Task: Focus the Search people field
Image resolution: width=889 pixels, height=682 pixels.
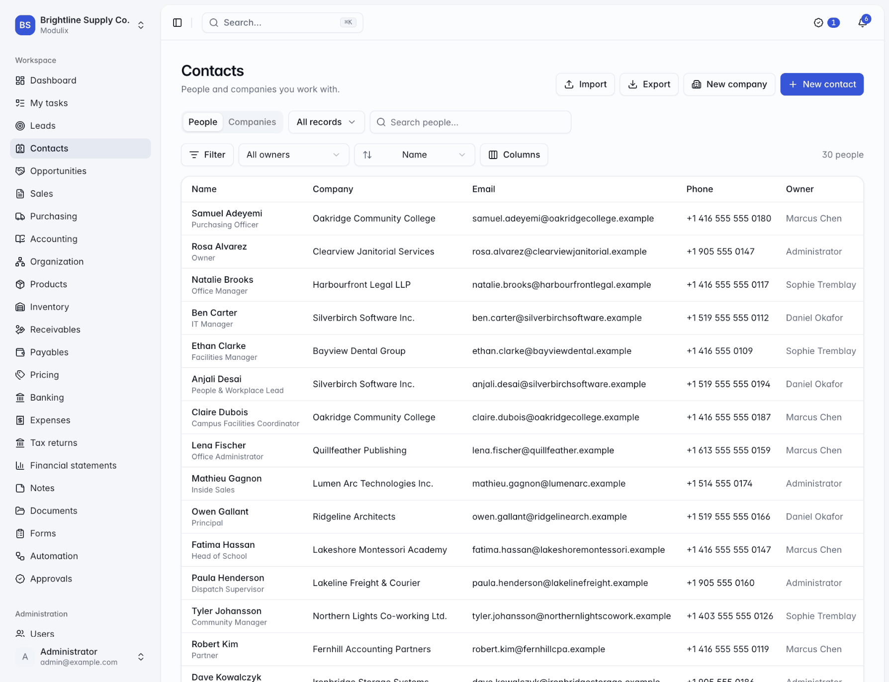Action: coord(470,122)
